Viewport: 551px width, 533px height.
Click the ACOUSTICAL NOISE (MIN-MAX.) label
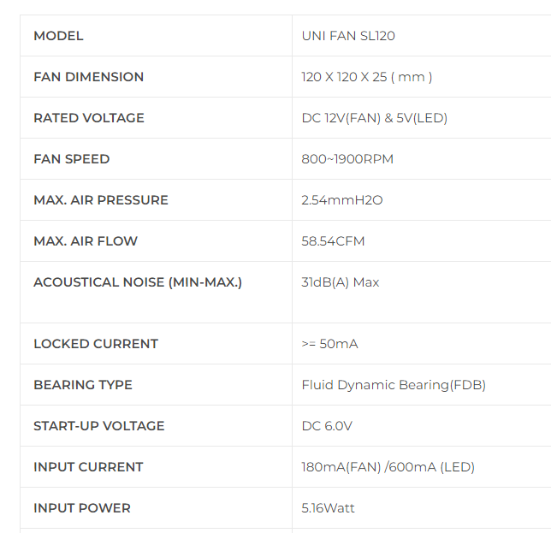pos(137,282)
